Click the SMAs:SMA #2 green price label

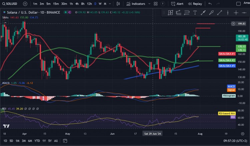pos(227,60)
